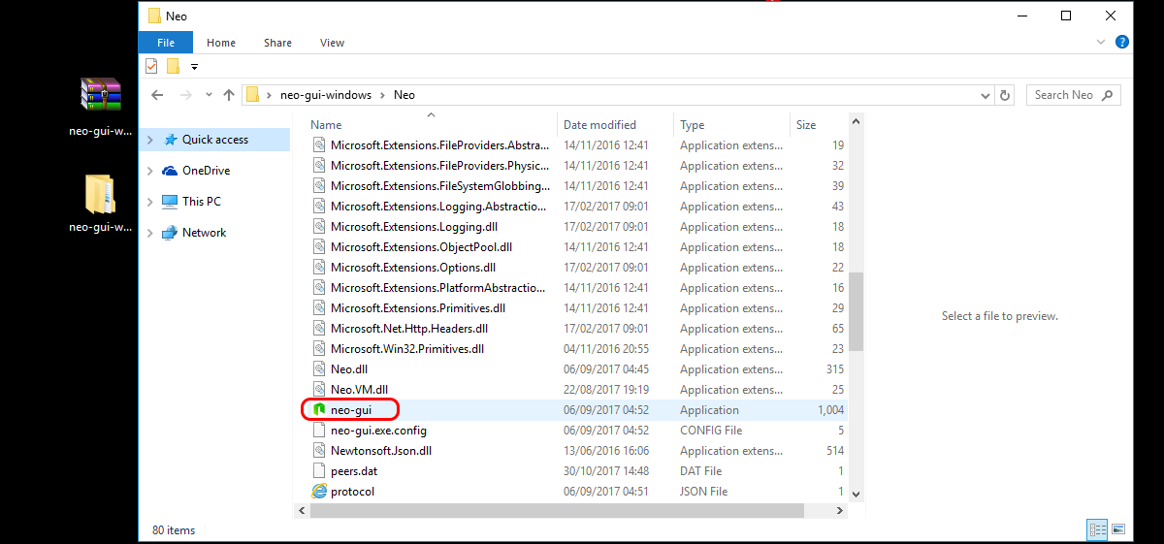
Task: Click the Properties quick access toolbar icon
Action: pos(151,66)
